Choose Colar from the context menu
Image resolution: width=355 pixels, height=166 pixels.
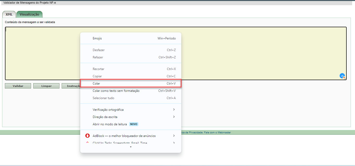click(131, 84)
